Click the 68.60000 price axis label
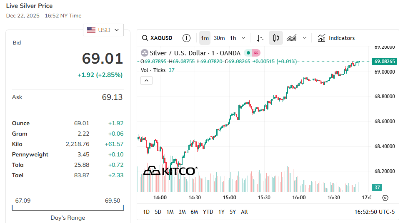 point(385,121)
